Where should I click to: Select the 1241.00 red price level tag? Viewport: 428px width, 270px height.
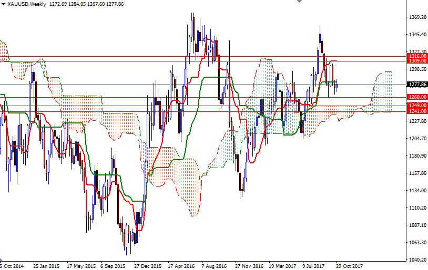[417, 111]
